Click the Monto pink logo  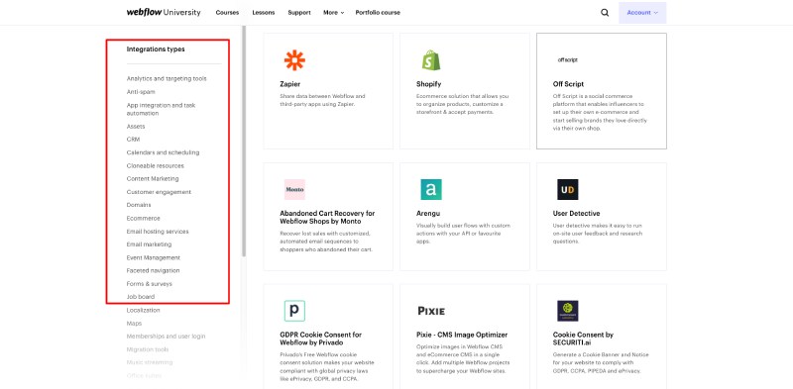click(x=294, y=189)
